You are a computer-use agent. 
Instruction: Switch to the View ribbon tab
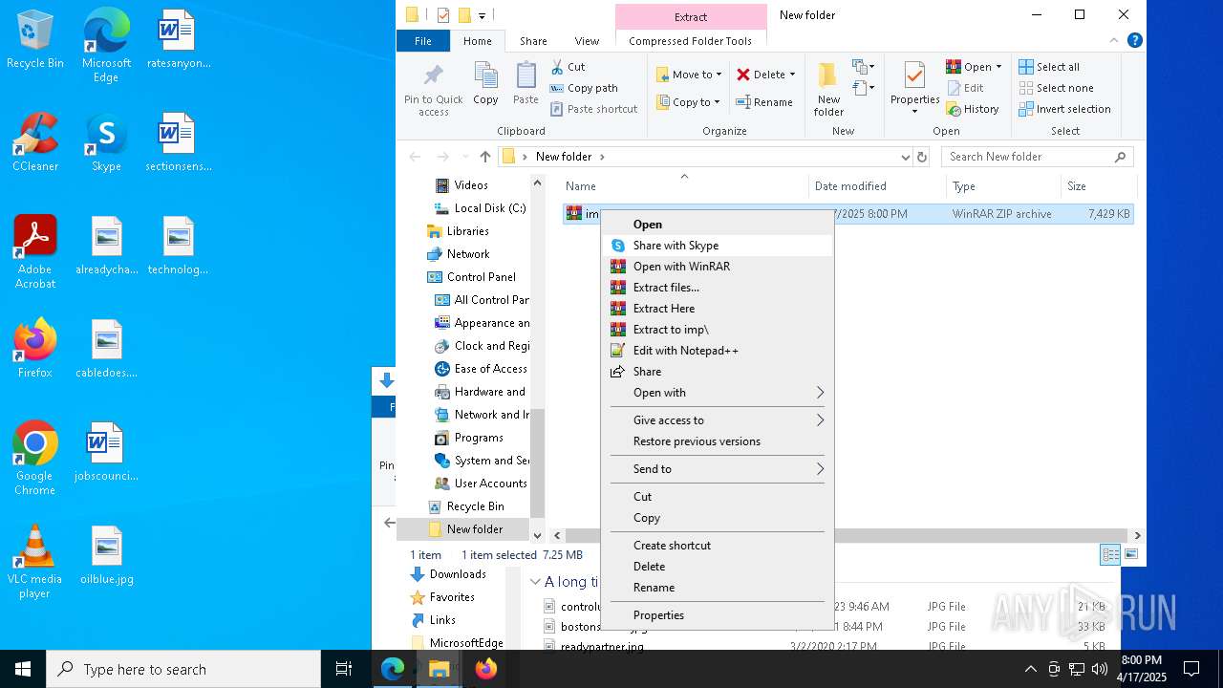[x=587, y=41]
